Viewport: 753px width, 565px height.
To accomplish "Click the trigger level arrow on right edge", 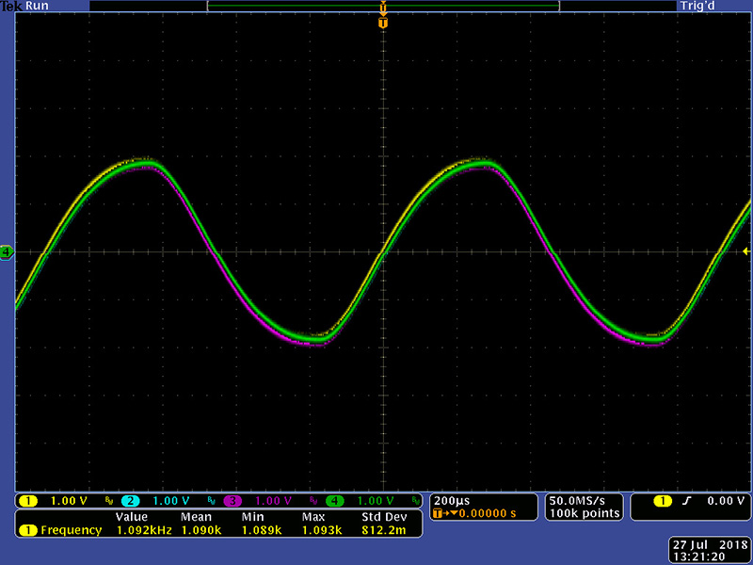I will (x=746, y=251).
